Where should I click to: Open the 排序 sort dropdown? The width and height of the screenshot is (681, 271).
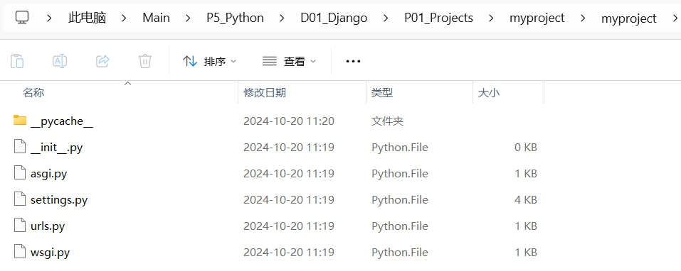[210, 62]
